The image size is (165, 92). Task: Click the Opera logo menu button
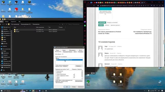point(85,2)
